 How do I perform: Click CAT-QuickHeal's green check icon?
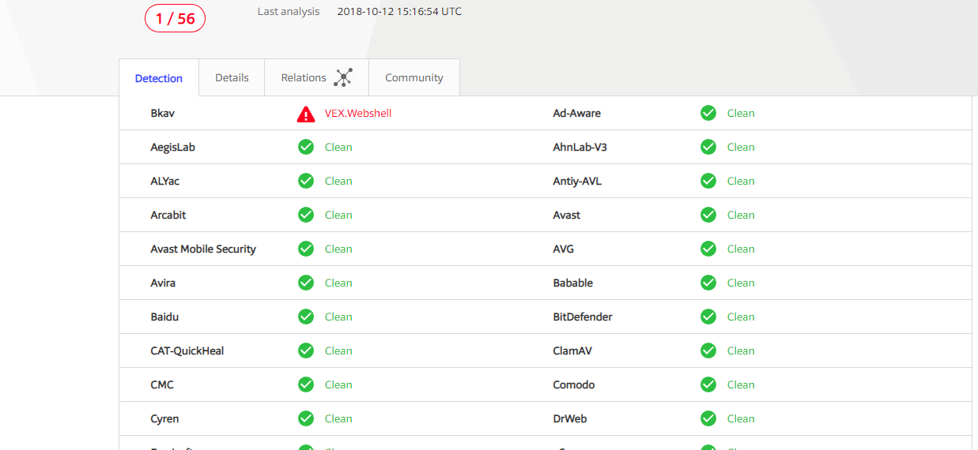point(306,351)
